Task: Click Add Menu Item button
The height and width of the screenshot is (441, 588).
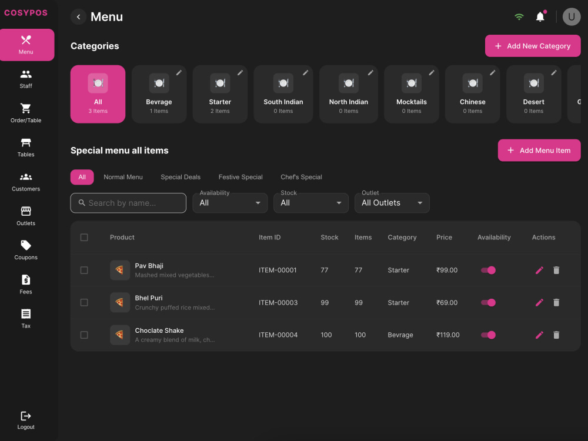Action: 539,151
